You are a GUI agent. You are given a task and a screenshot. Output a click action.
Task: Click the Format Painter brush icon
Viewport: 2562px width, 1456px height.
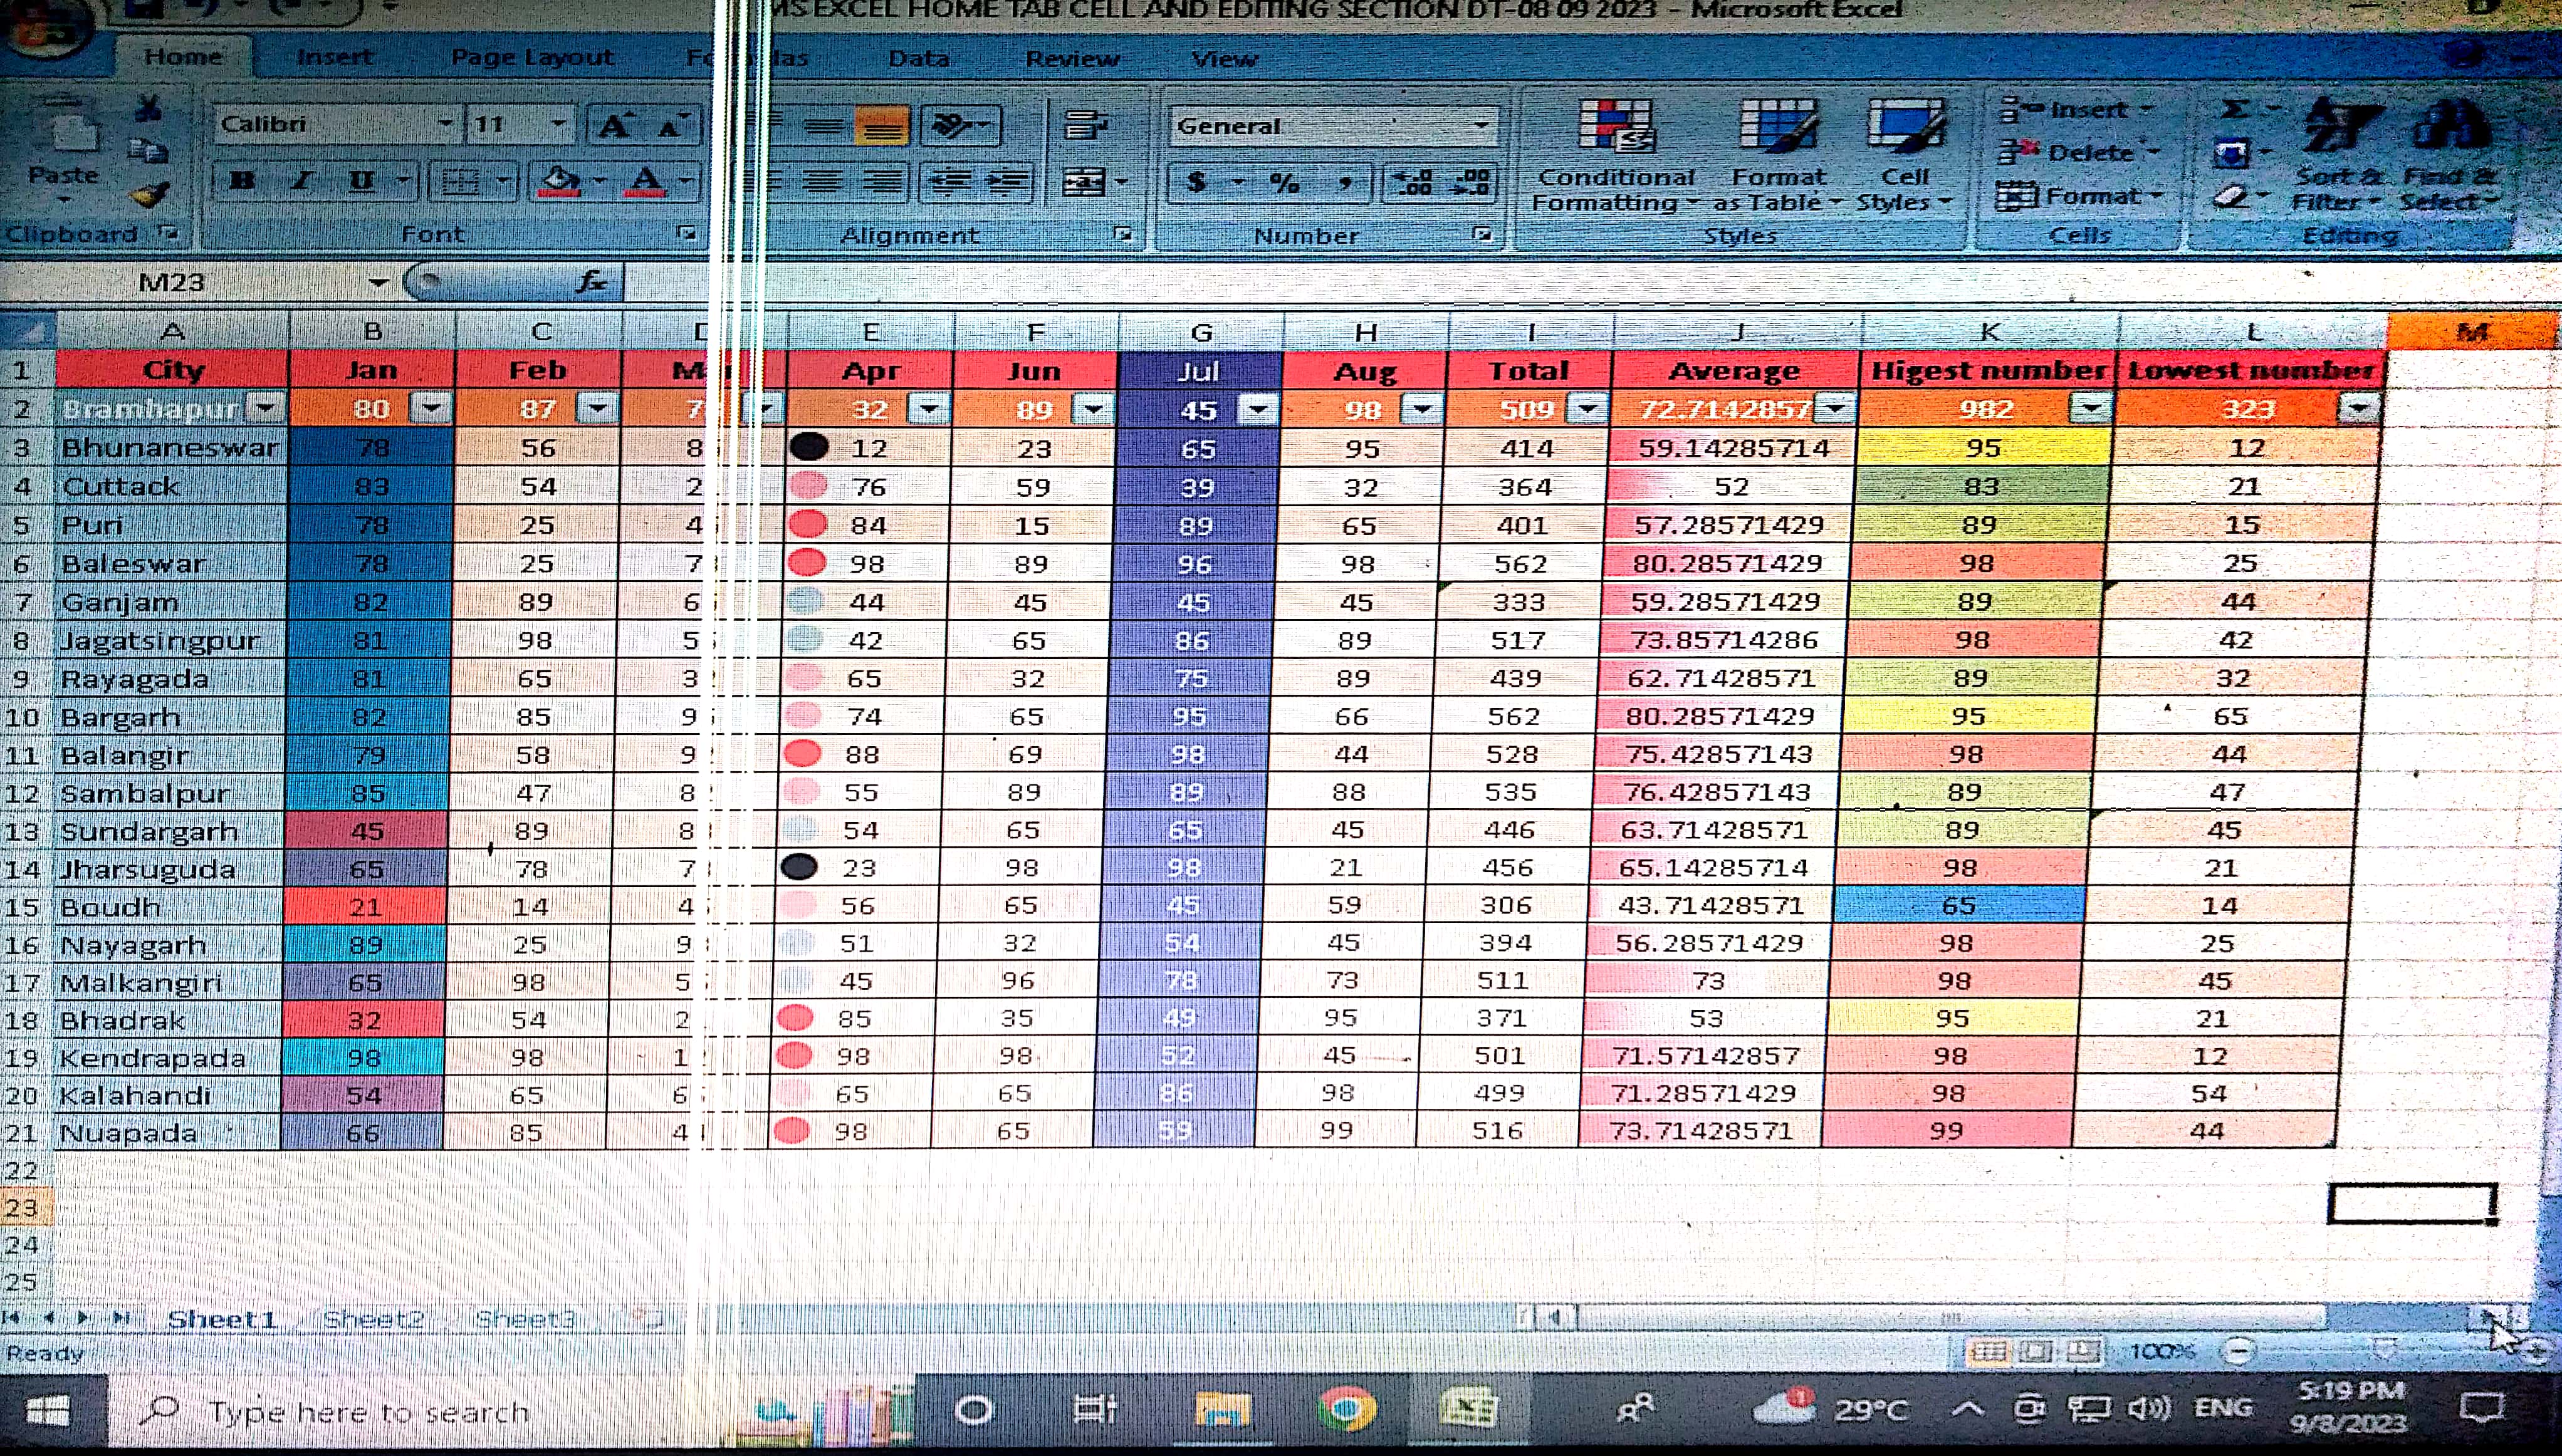[150, 195]
